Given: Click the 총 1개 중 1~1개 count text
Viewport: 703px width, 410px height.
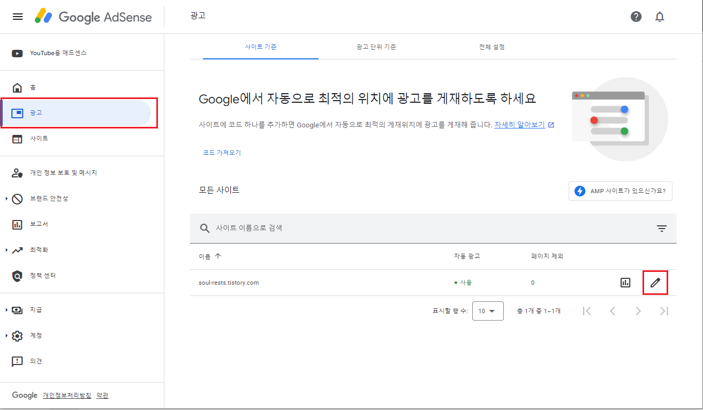Looking at the screenshot, I should click(x=539, y=311).
